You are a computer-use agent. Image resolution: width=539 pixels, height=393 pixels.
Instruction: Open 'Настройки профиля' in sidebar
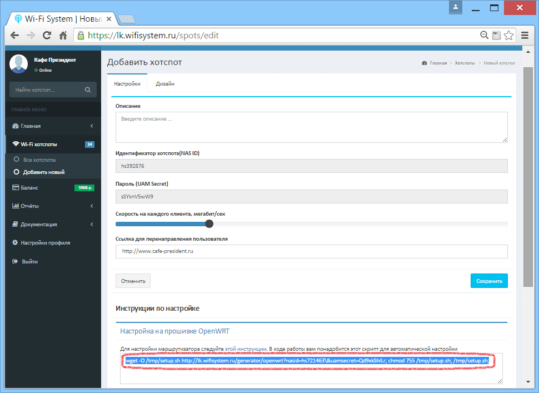coord(45,243)
